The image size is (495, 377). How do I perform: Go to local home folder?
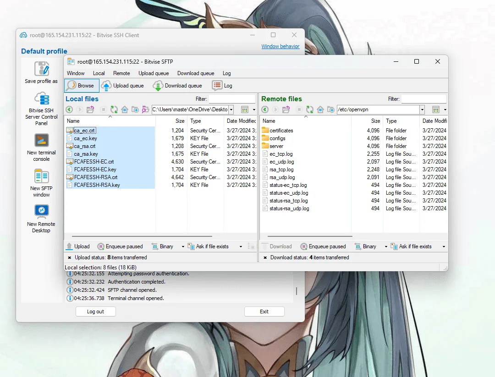point(125,109)
